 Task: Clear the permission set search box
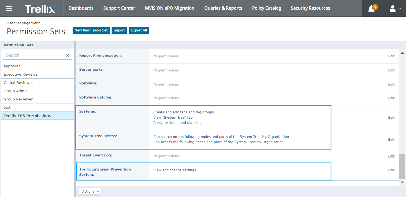68,55
